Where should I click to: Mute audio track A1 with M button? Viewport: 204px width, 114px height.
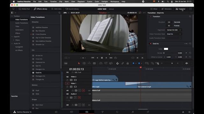click(84, 91)
